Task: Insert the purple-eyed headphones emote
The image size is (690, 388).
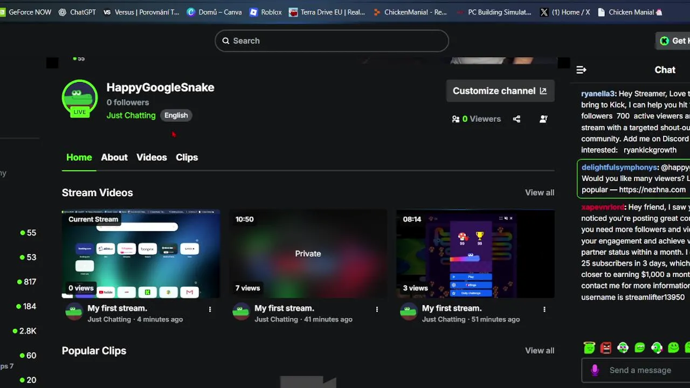Action: [623, 348]
